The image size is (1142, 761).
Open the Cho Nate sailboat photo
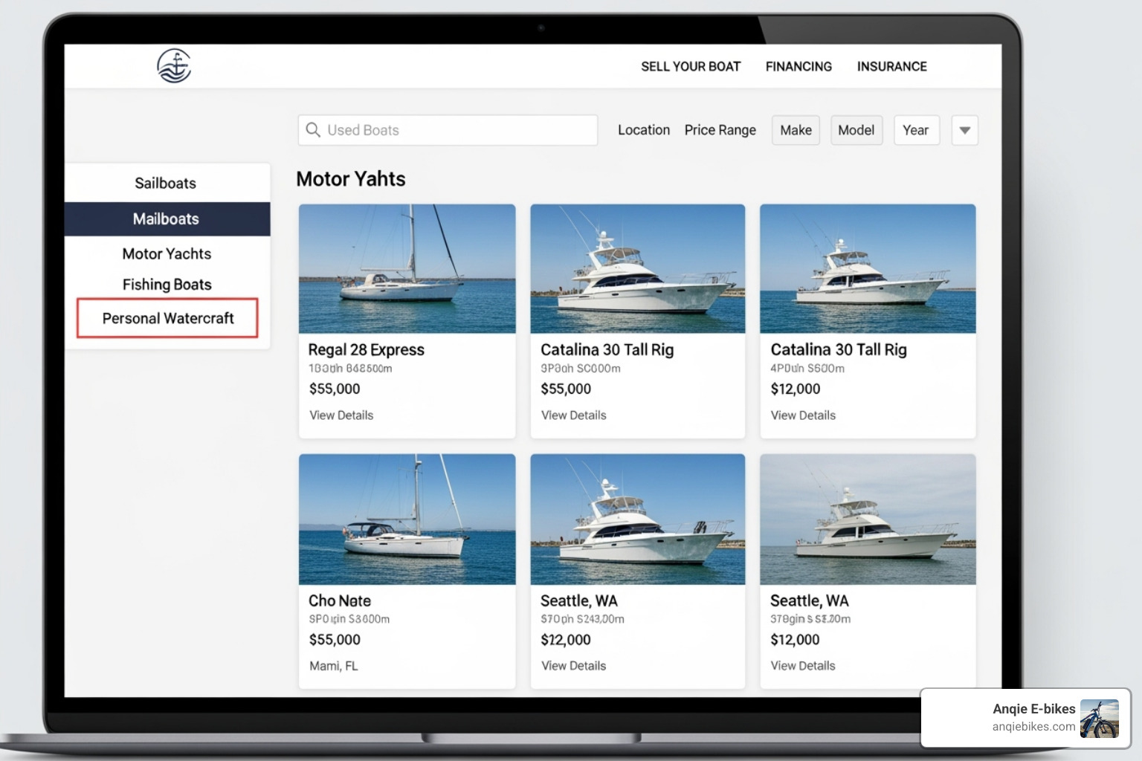pos(407,519)
